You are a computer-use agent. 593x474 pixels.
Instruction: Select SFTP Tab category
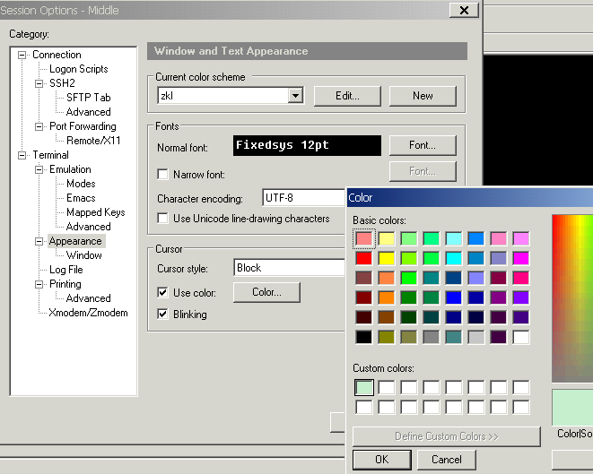[x=89, y=98]
